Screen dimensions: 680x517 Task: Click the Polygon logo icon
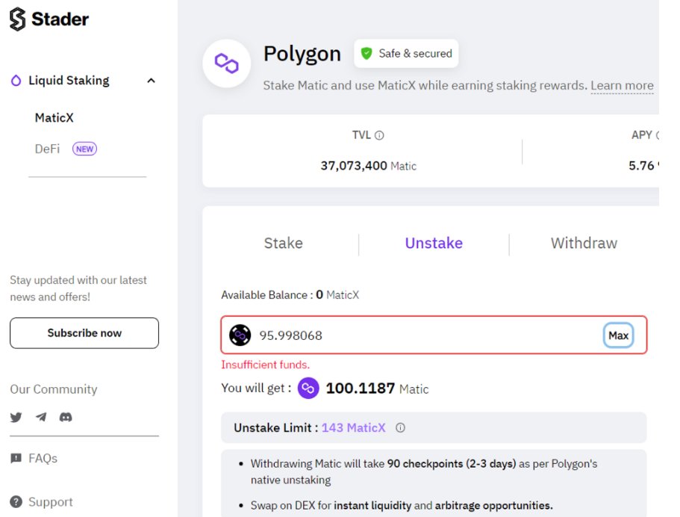(226, 64)
